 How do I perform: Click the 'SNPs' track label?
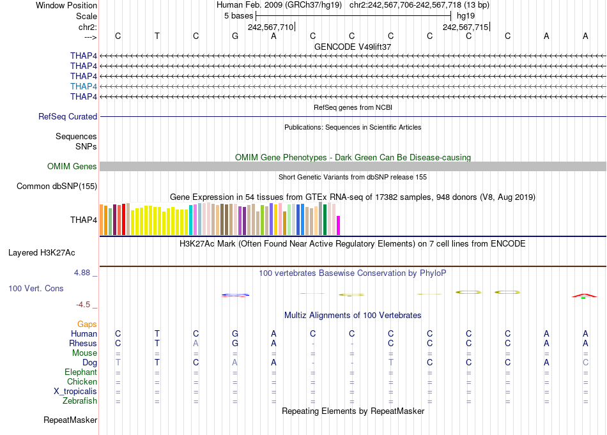click(86, 147)
